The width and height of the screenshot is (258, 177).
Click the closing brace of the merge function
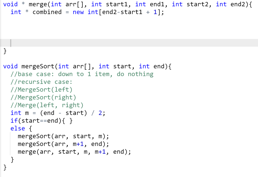click(4, 51)
